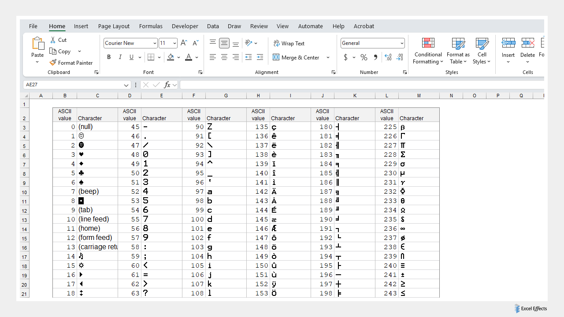The height and width of the screenshot is (317, 564).
Task: Expand the Merge & Center dropdown
Action: point(328,57)
